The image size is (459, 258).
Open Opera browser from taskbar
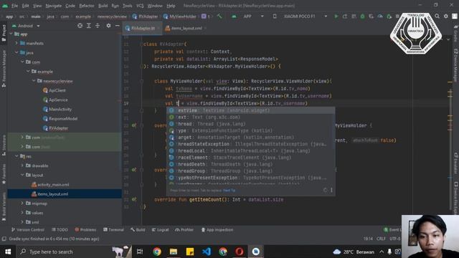click(239, 252)
